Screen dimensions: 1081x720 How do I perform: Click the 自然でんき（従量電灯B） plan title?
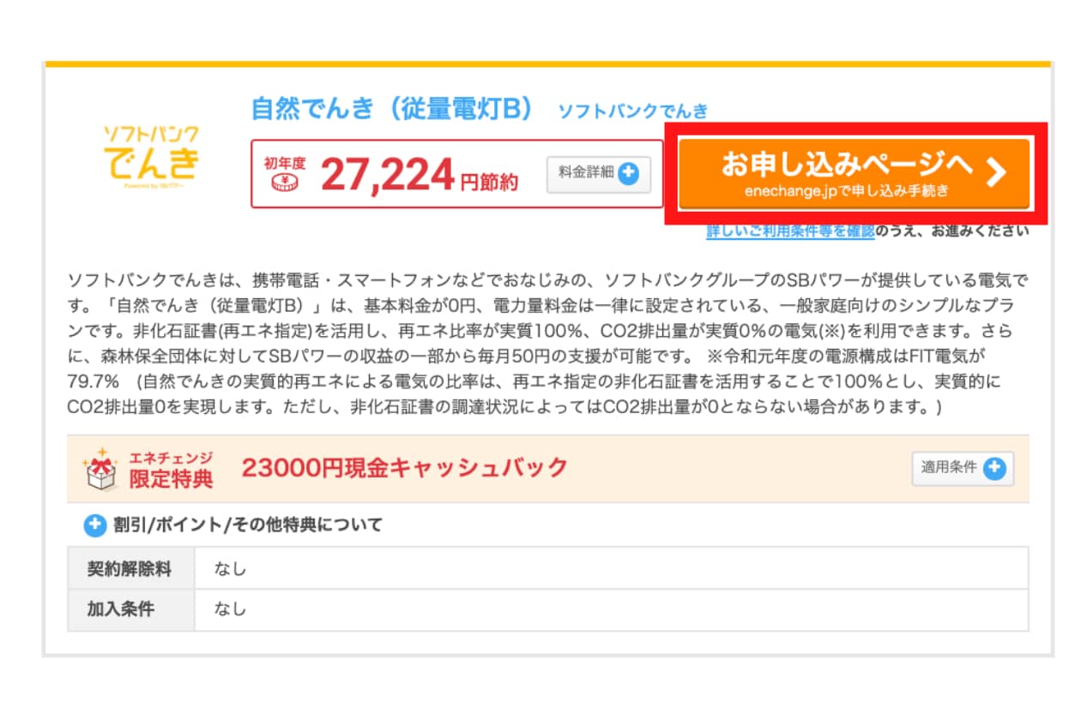point(392,110)
